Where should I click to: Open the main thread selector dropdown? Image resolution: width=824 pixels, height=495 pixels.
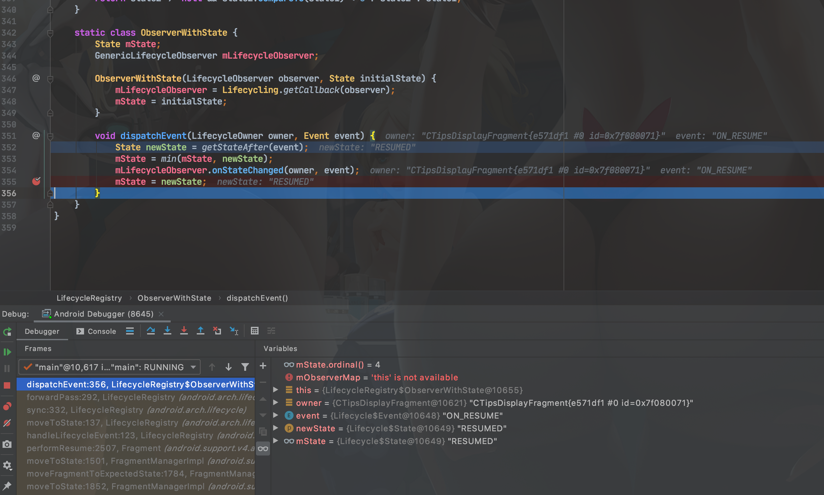pos(109,367)
